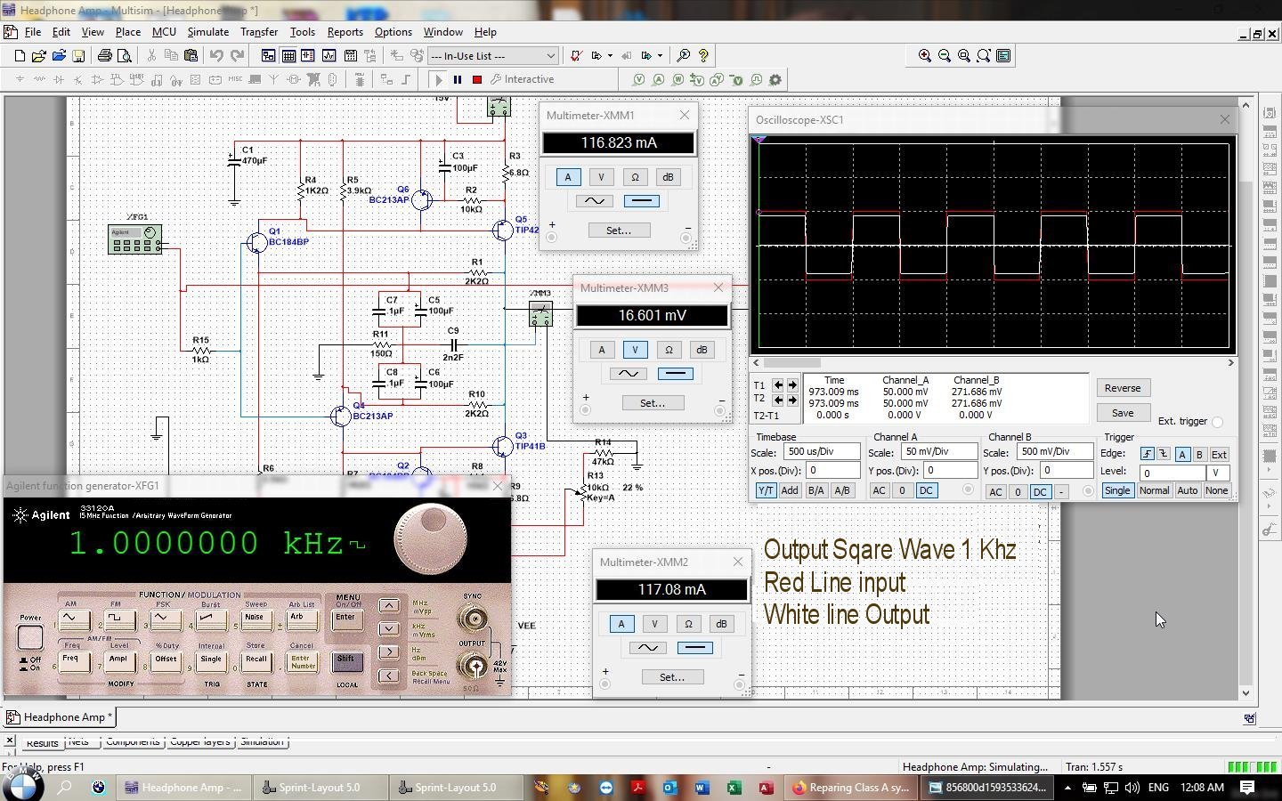
Task: Open the Reports menu
Action: click(345, 32)
